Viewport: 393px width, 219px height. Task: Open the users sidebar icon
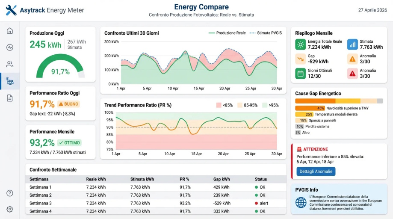(x=10, y=65)
